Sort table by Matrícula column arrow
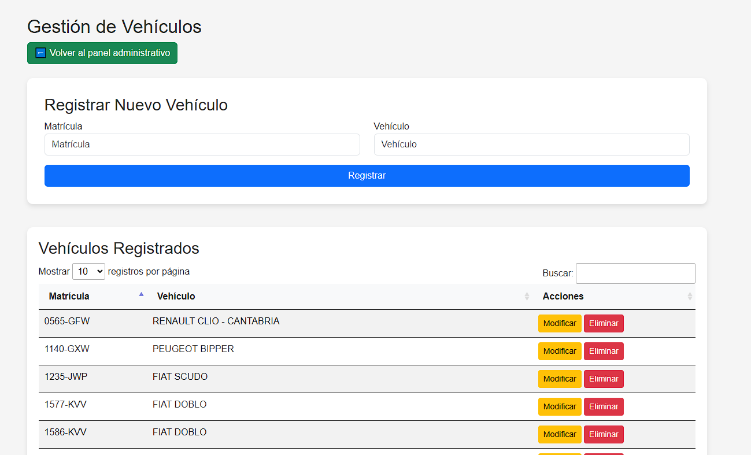 tap(141, 295)
